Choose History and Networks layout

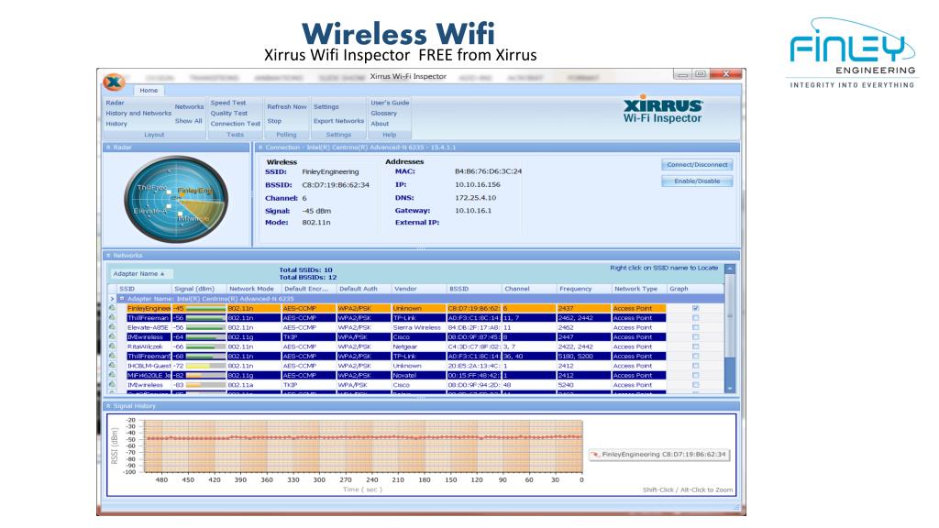[x=138, y=113]
